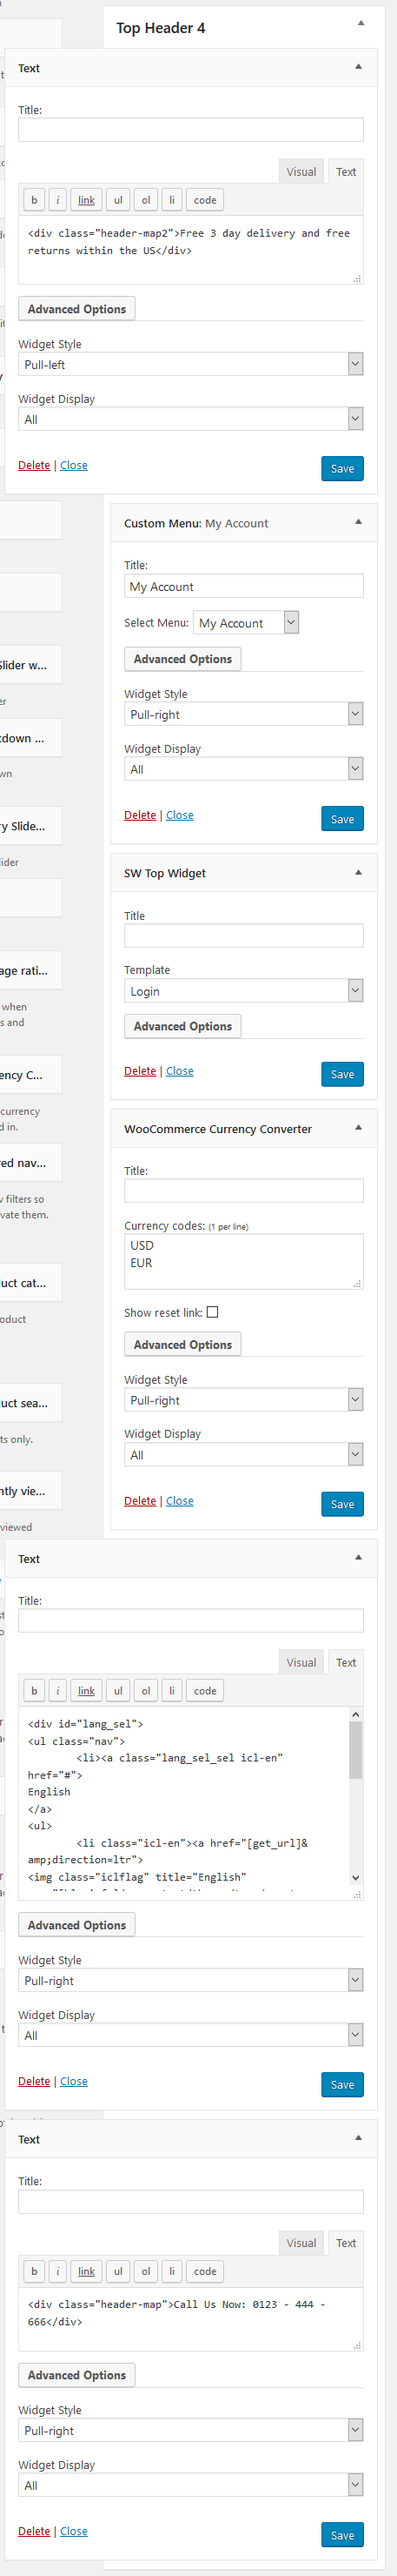The height and width of the screenshot is (2576, 397).
Task: Insert li tag in free delivery Text widget
Action: tap(171, 200)
